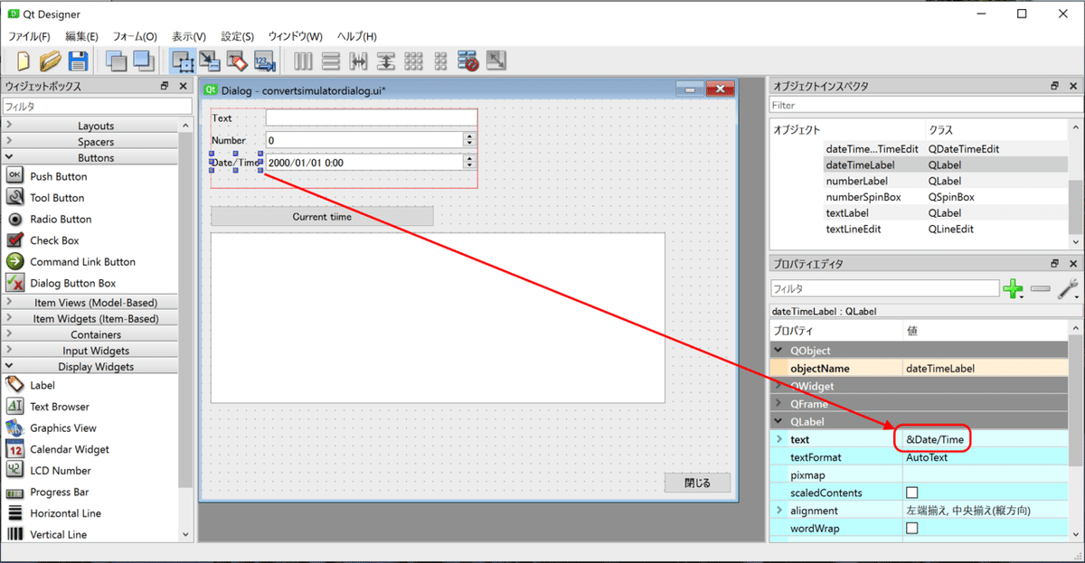Toggle the scaledContents checkbox

tap(912, 493)
